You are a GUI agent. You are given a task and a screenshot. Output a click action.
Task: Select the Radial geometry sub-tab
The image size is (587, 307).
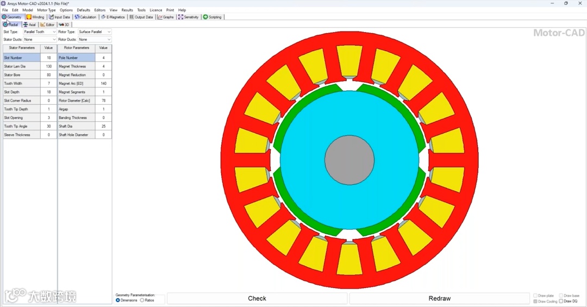coord(11,24)
